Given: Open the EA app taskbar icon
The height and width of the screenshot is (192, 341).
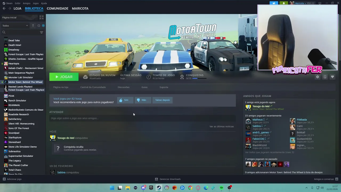Looking at the screenshot, I should coord(174,188).
